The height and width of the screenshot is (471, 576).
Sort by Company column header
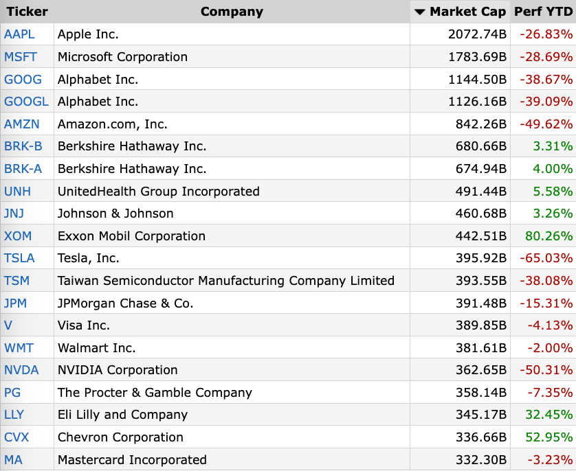coord(232,12)
